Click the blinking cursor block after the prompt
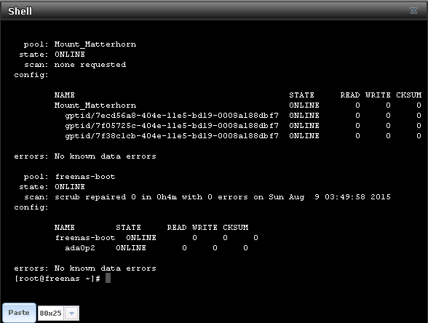The width and height of the screenshot is (428, 323). pyautogui.click(x=108, y=278)
